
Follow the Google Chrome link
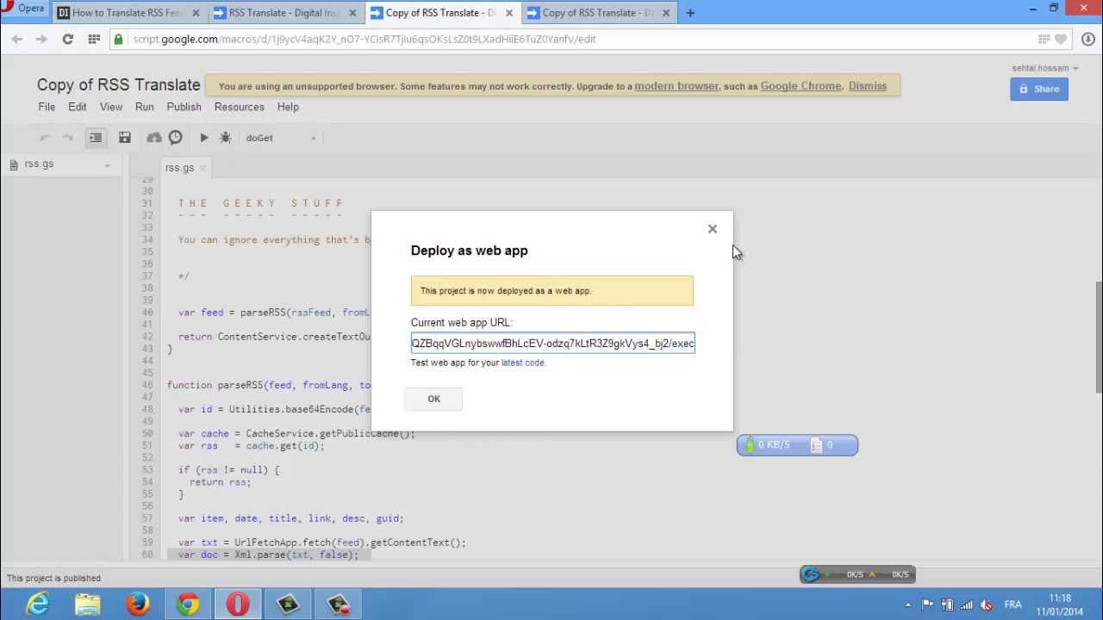tap(801, 86)
